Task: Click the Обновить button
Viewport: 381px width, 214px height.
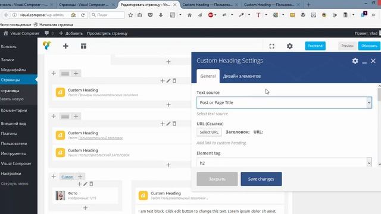Action: (x=369, y=46)
